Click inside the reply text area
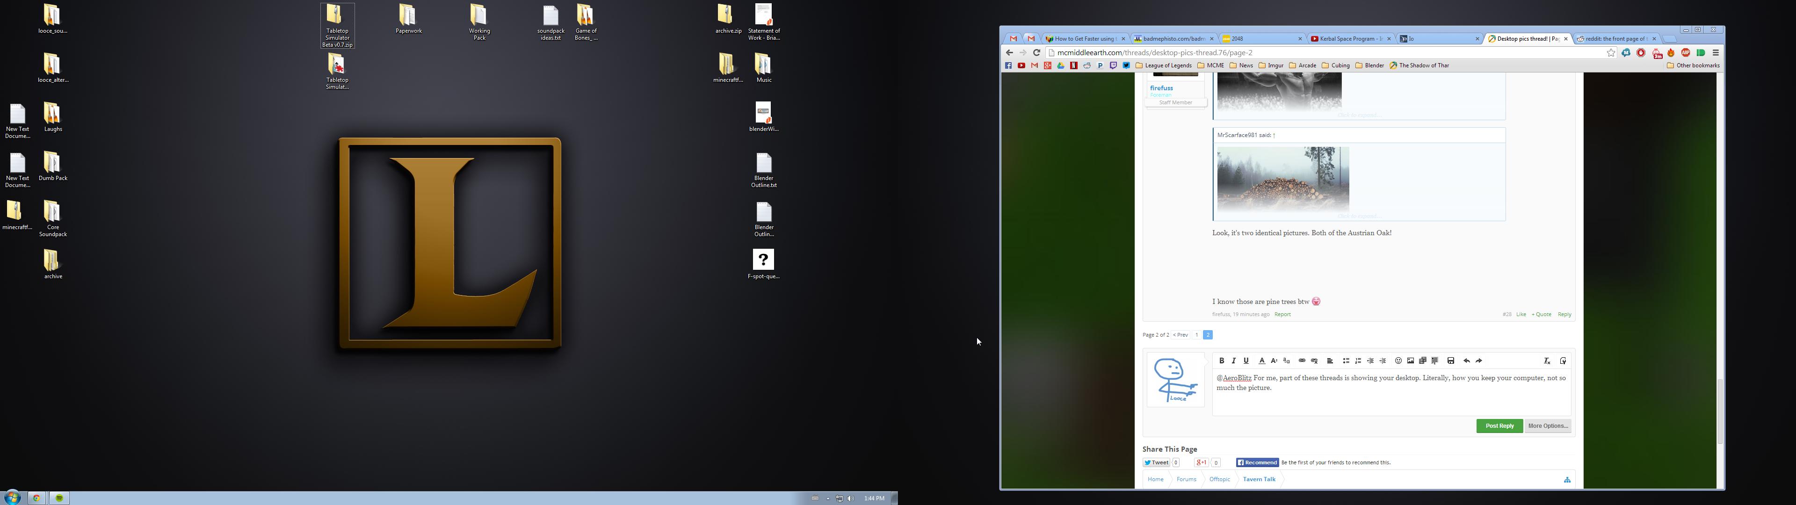The height and width of the screenshot is (505, 1796). tap(1391, 393)
